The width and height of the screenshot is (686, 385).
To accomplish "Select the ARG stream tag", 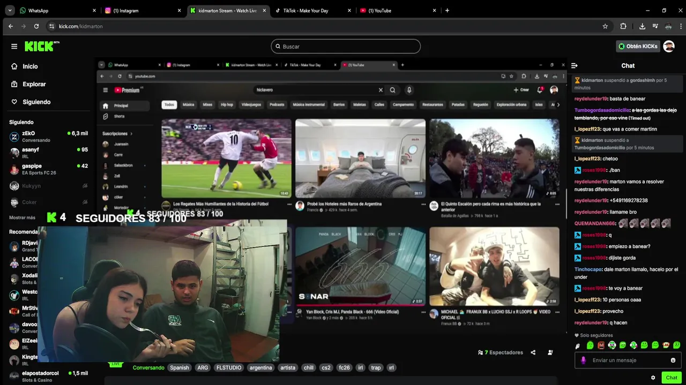I will [203, 368].
